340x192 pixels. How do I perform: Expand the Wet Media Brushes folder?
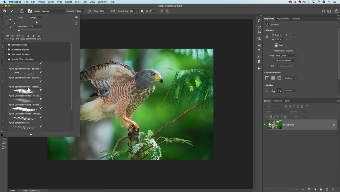click(x=6, y=54)
